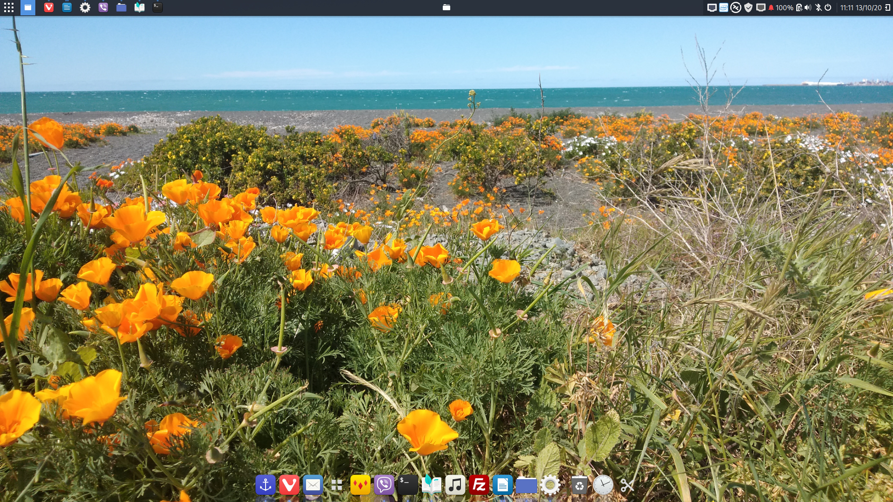
Task: Open the applications grid launcher in the top panel
Action: tap(9, 7)
